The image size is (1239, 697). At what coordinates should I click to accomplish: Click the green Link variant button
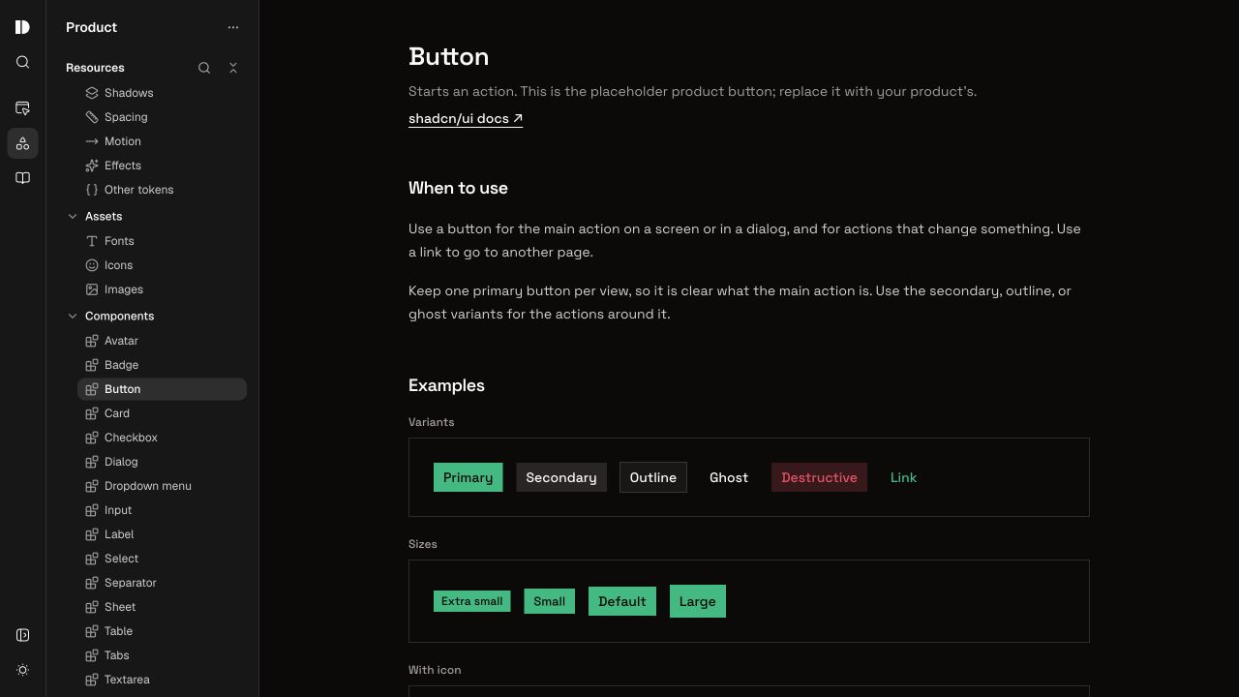[x=903, y=477]
